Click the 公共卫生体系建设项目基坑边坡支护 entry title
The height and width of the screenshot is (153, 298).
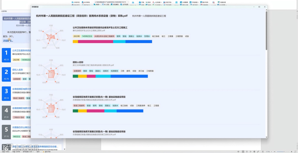click(x=100, y=28)
